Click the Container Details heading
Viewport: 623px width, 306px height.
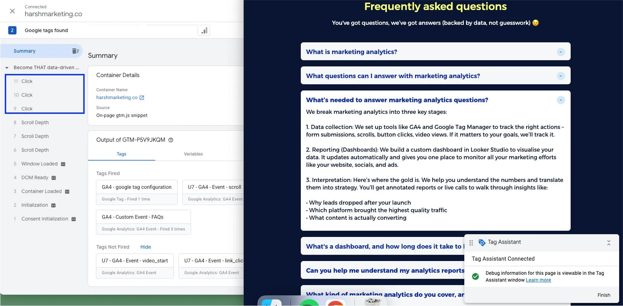(x=118, y=75)
